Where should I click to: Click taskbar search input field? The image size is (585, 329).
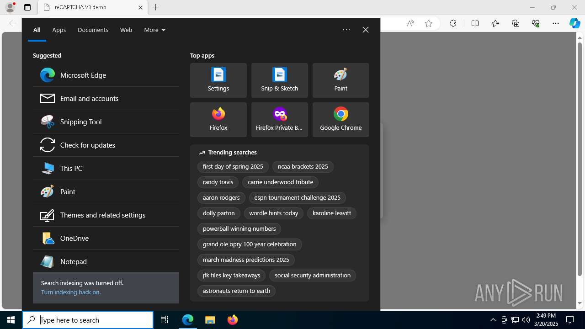click(x=88, y=320)
